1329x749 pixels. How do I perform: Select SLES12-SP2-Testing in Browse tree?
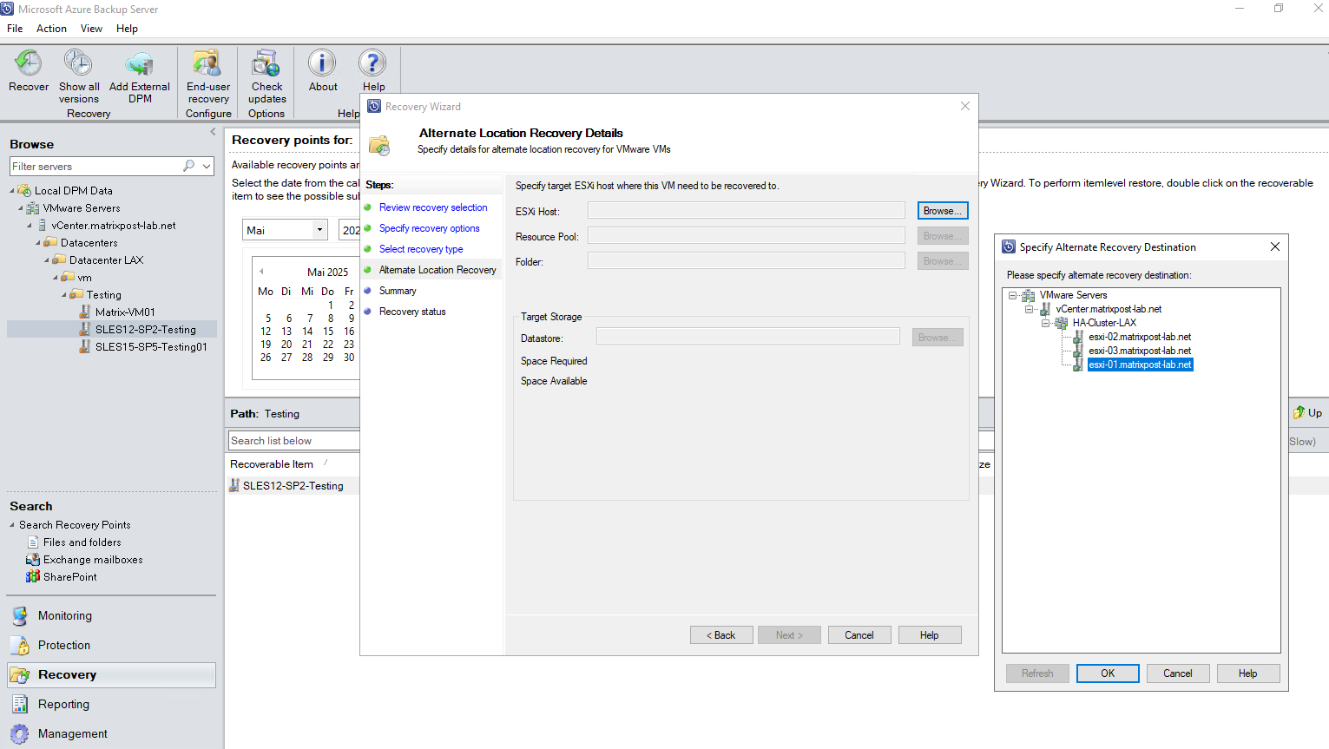pos(146,330)
